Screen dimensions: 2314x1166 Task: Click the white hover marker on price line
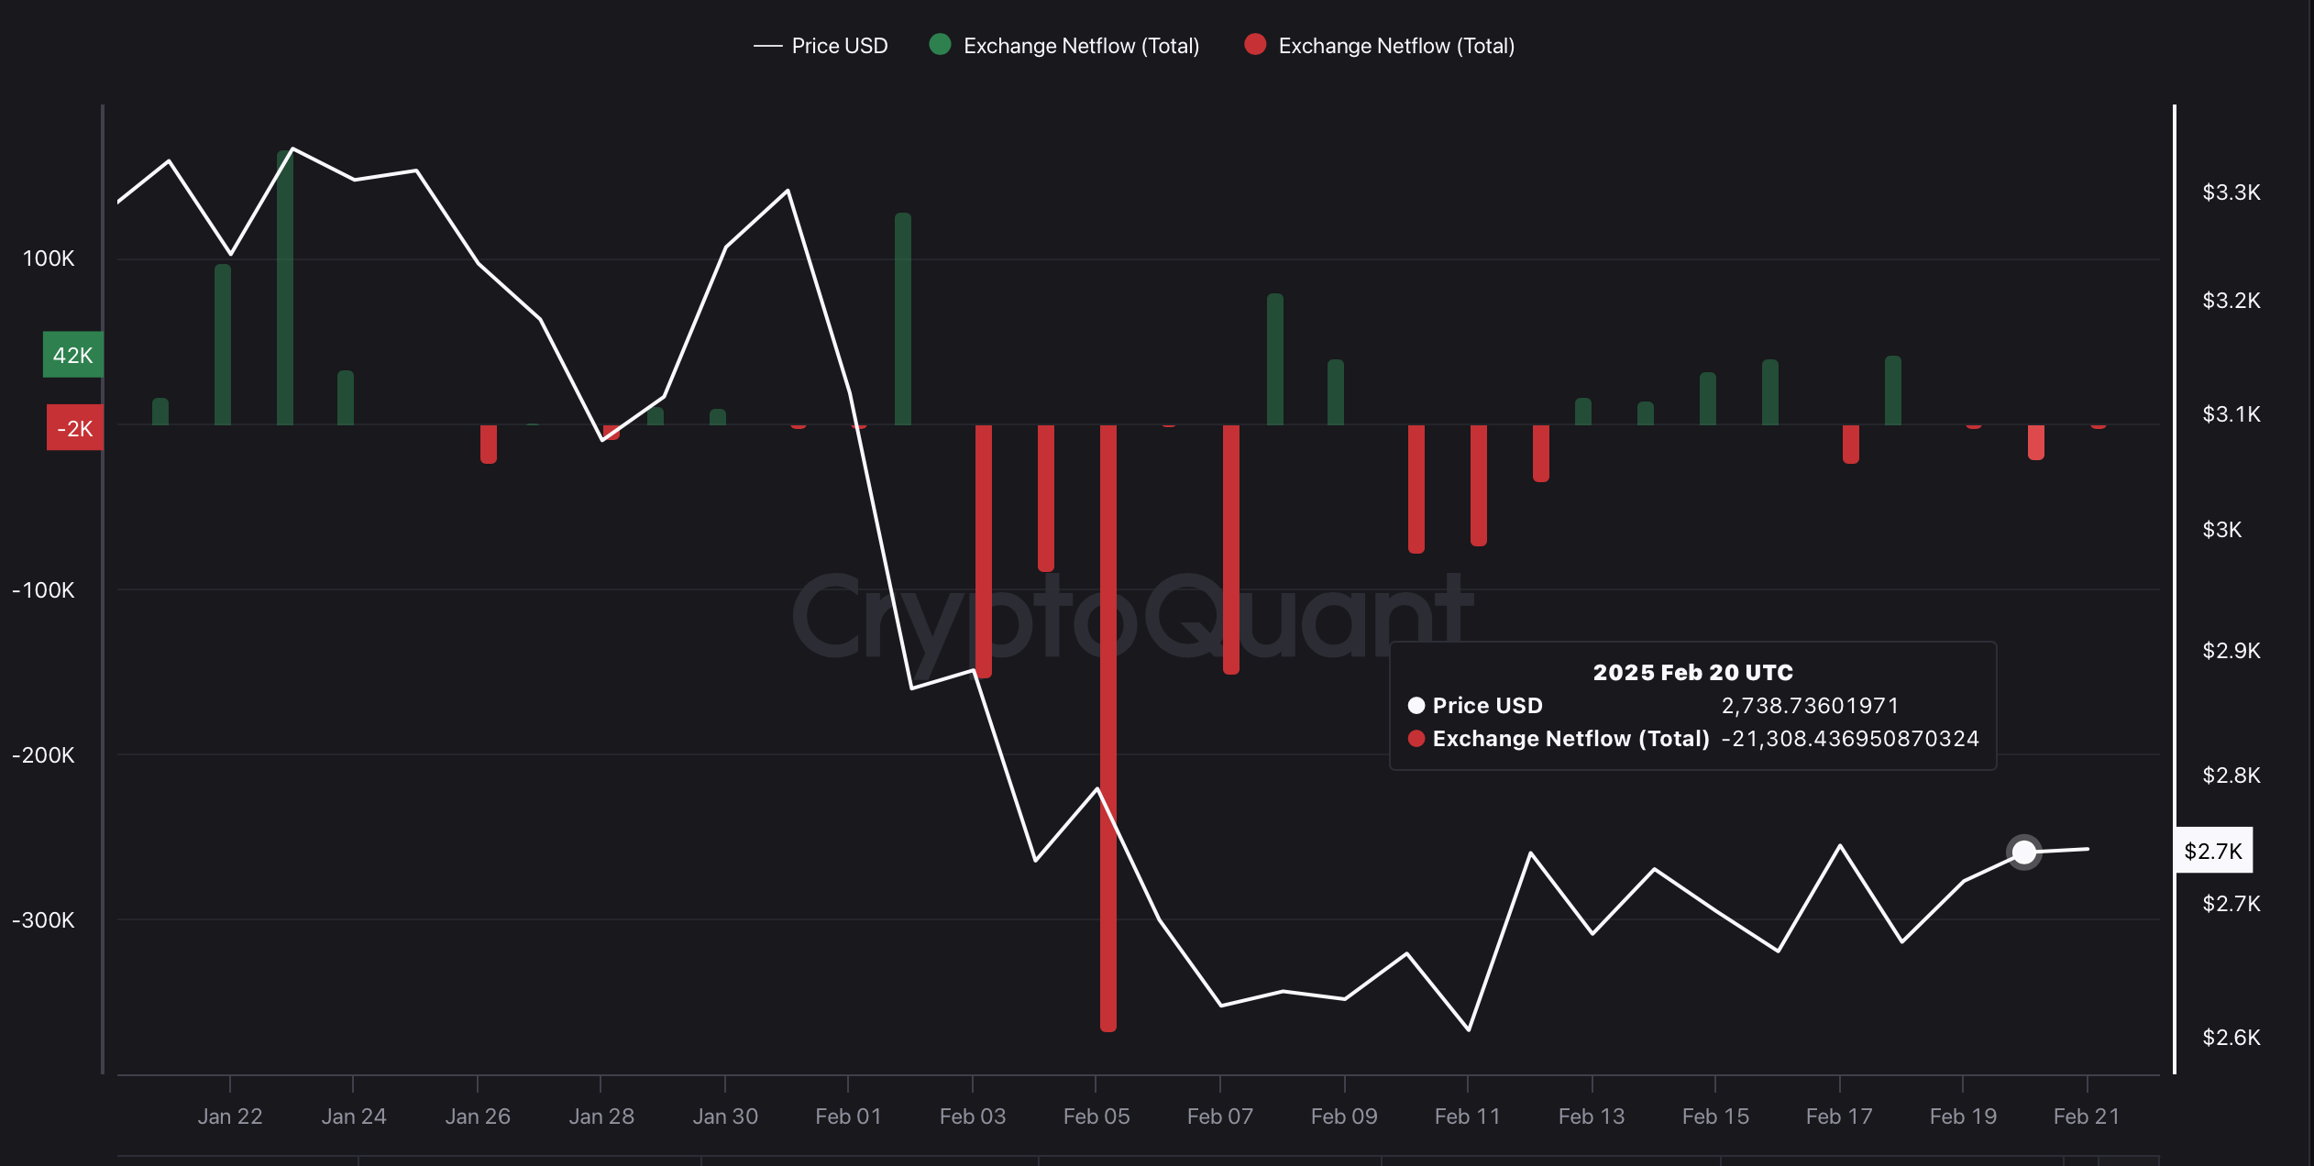(x=2023, y=852)
